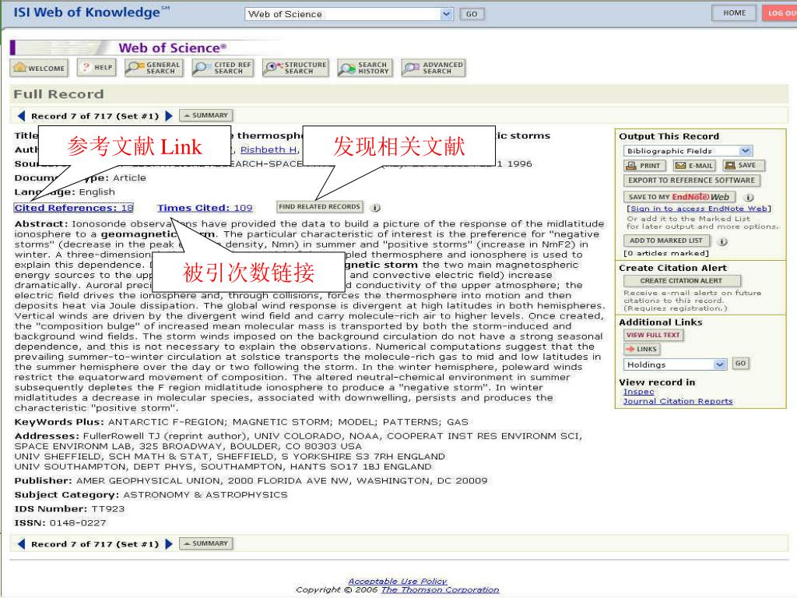Click the PRINT button
The image size is (797, 598).
click(644, 165)
